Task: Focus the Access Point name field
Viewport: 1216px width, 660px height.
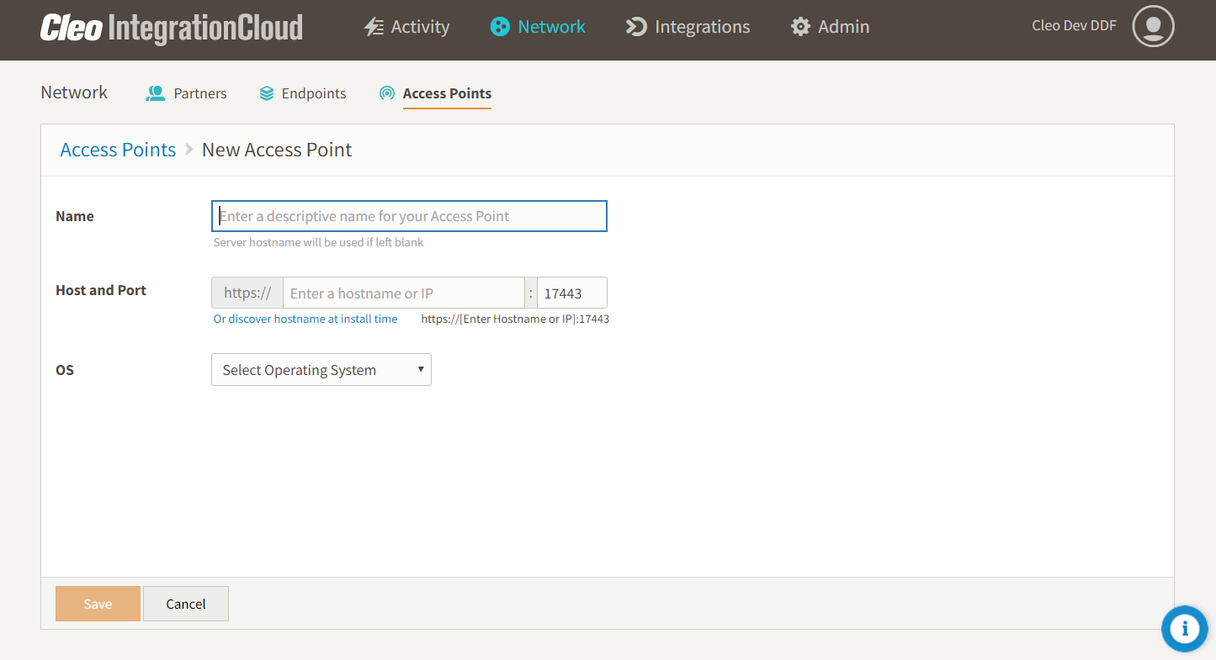Action: pos(409,216)
